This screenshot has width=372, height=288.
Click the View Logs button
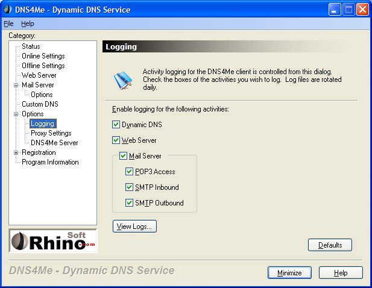click(134, 226)
